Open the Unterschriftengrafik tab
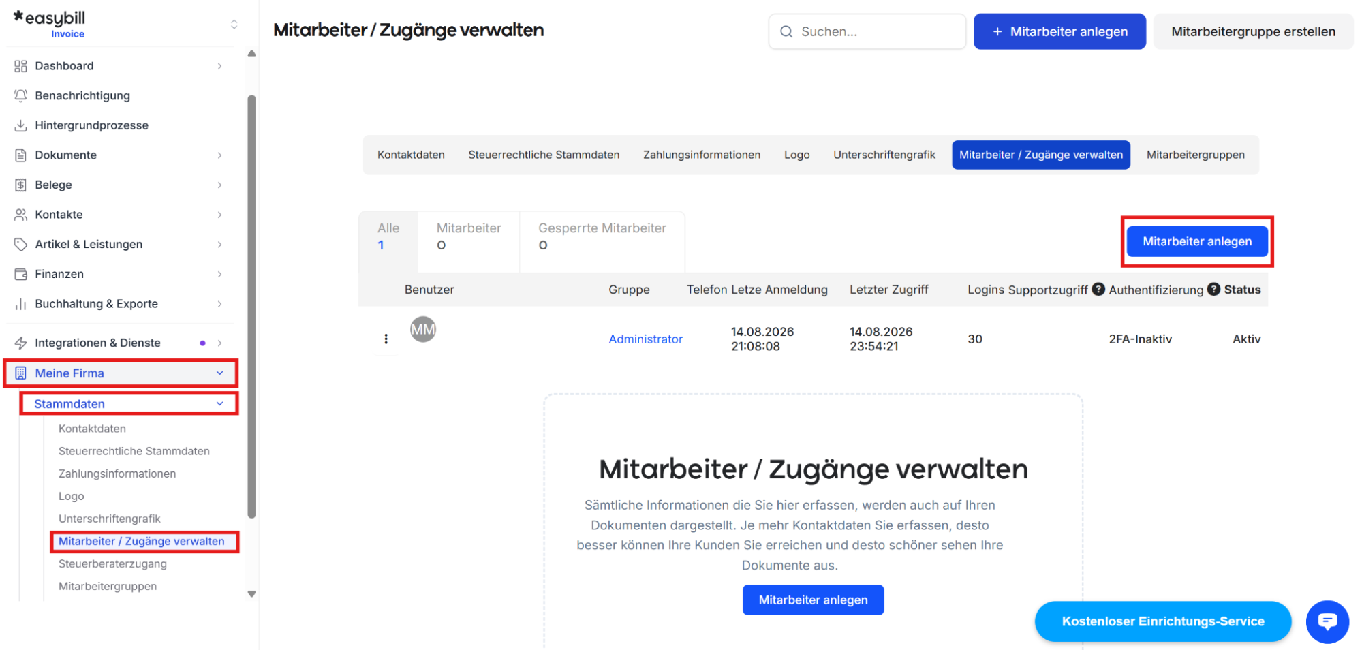1362x650 pixels. pyautogui.click(x=884, y=155)
